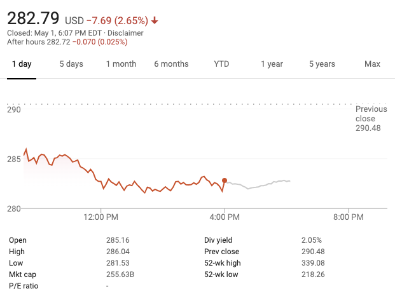Screen dimensions: 395x298
Task: Click the 8:00 PM time axis label
Action: [x=349, y=217]
